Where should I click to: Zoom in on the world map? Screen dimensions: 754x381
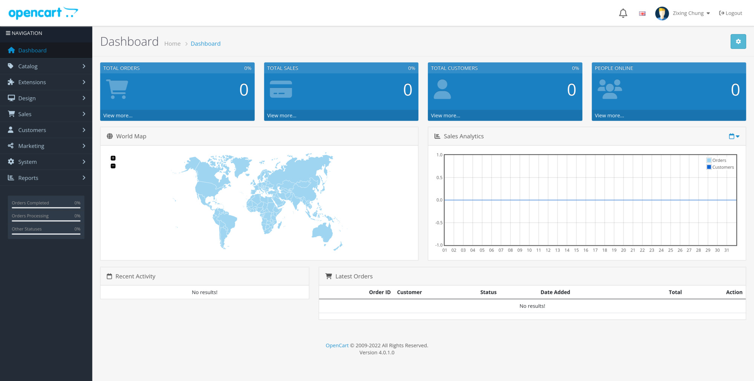[113, 158]
